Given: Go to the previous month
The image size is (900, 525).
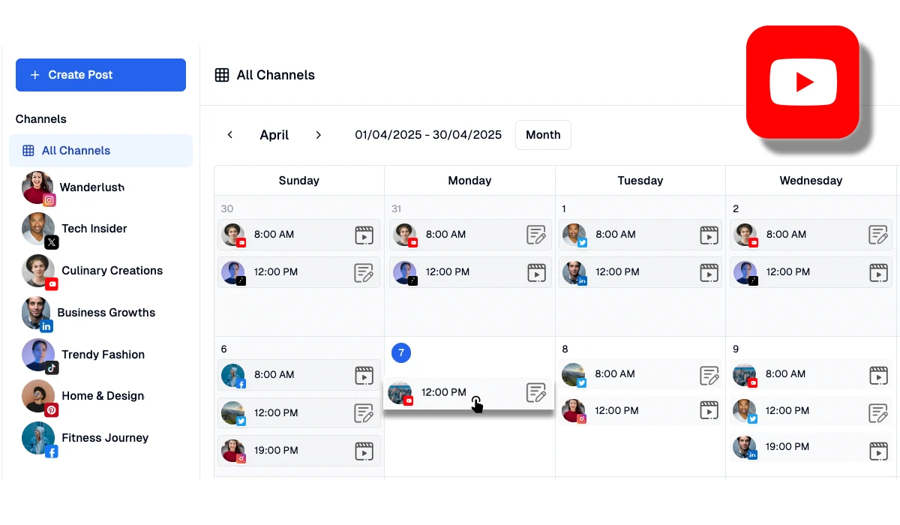Looking at the screenshot, I should [230, 135].
